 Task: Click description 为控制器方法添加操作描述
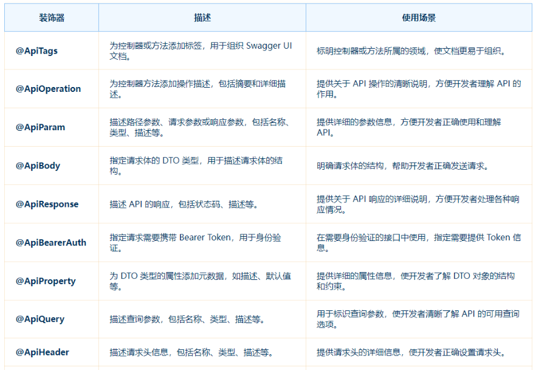198,89
